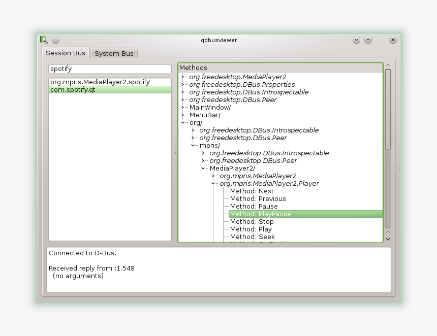
Task: Collapse org.mpris.MediaPlayer2.Player interface node
Action: [x=213, y=184]
